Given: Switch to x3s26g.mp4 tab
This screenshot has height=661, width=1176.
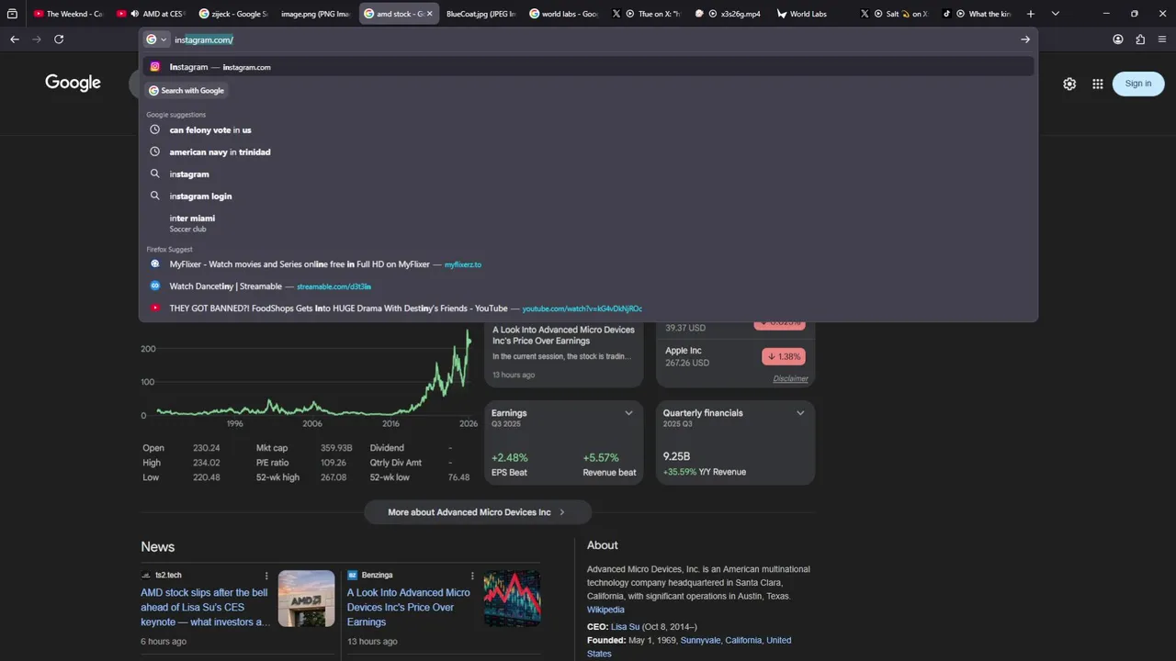Looking at the screenshot, I should tap(729, 14).
